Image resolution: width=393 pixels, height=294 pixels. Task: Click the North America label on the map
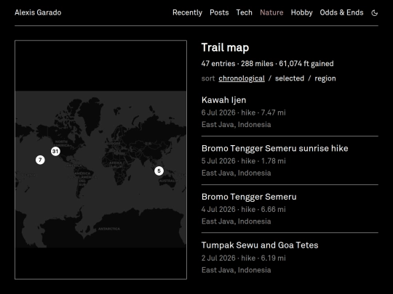[x=61, y=143]
